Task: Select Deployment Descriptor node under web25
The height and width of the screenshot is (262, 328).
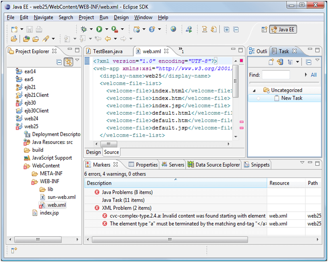Action: [52, 134]
